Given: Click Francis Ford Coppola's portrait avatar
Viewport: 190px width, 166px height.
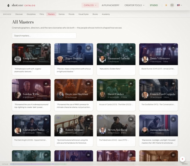Looking at the screenshot, I should click(145, 95).
